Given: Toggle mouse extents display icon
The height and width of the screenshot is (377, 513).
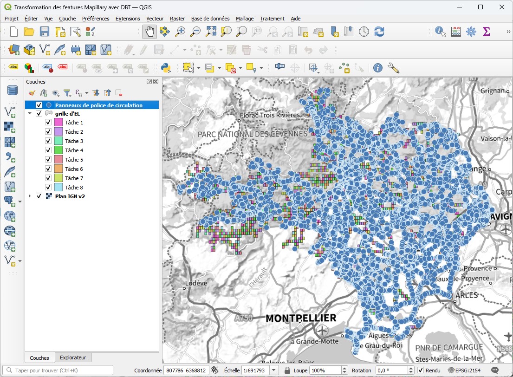Looking at the screenshot, I should pos(214,370).
